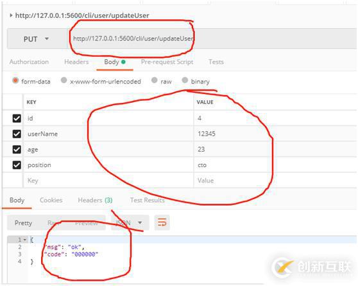The height and width of the screenshot is (286, 358).
Task: Uncheck the id parameter checkbox
Action: point(17,118)
